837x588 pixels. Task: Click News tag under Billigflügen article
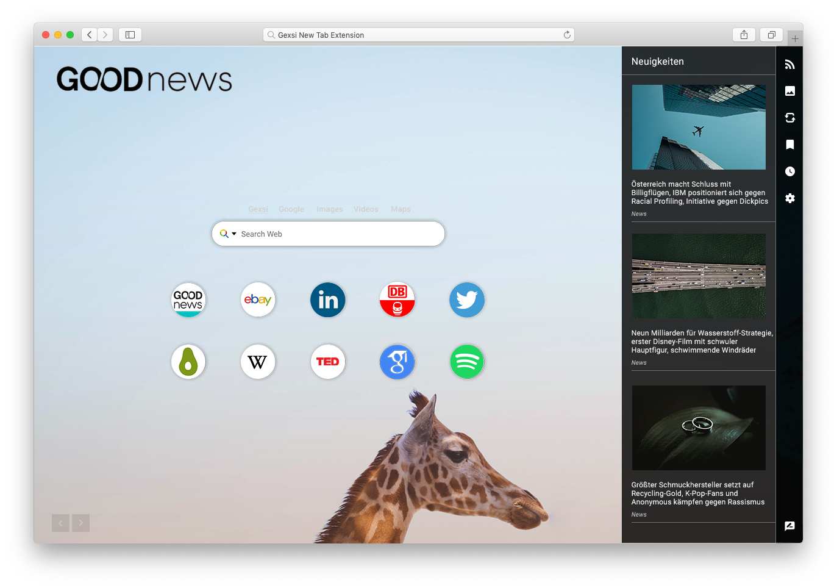pos(639,214)
